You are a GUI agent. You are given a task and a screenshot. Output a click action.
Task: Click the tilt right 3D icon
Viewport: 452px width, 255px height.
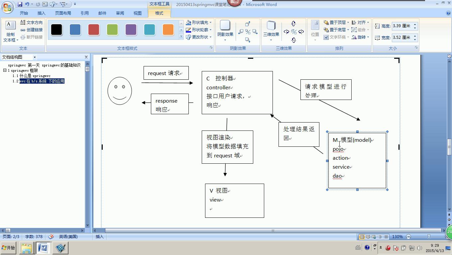coord(301,32)
